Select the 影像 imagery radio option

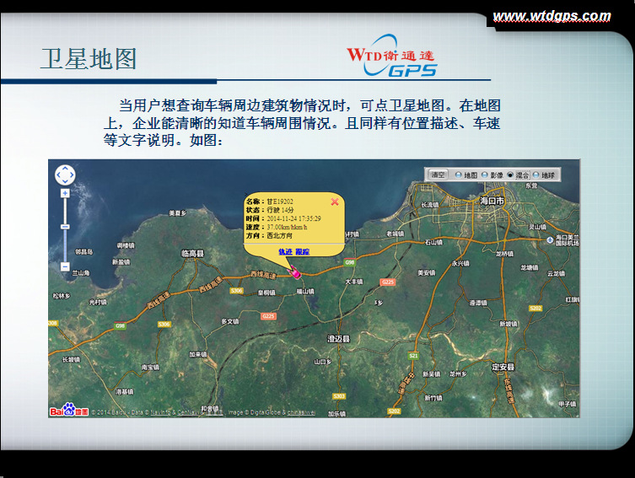484,175
